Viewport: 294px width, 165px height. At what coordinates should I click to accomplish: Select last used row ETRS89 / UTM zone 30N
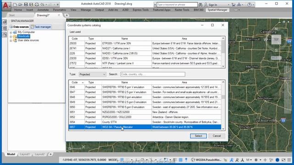click(x=145, y=44)
